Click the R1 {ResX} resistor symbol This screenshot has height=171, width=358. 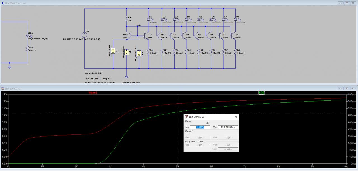[149, 51]
